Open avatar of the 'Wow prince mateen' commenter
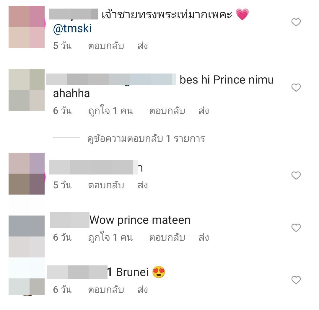 tap(27, 236)
